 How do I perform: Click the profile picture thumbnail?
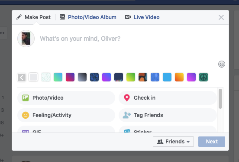[x=26, y=39]
